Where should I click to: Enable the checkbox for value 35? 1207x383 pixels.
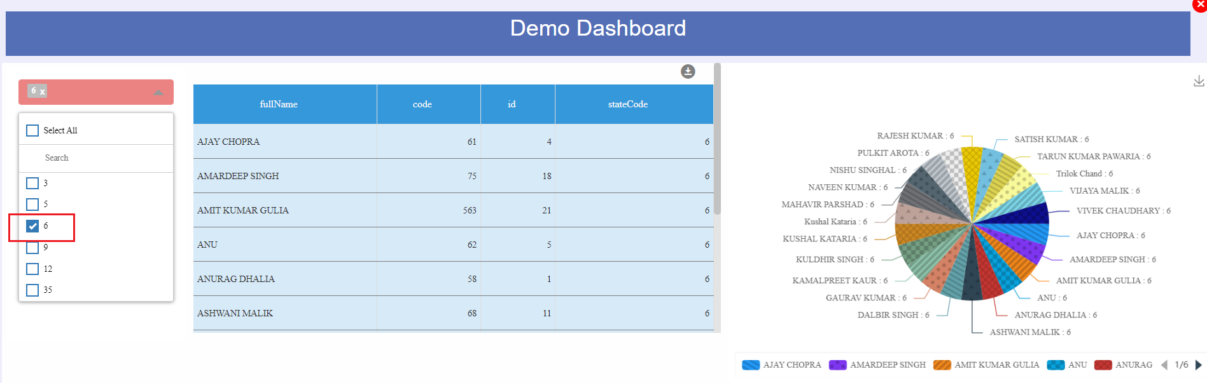click(32, 290)
